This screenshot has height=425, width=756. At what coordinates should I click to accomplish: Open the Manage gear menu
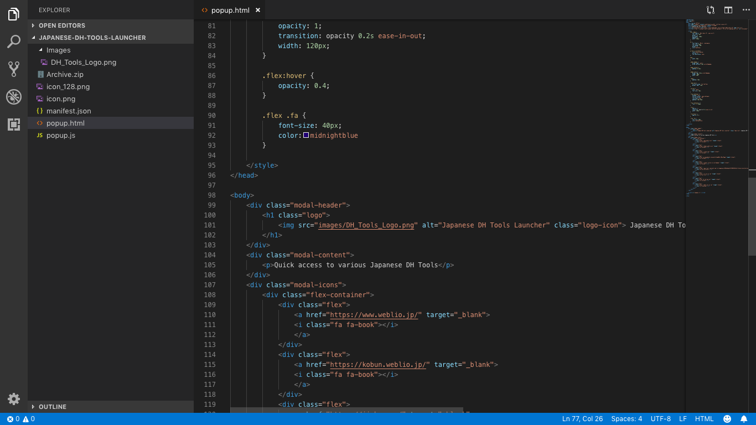(14, 399)
